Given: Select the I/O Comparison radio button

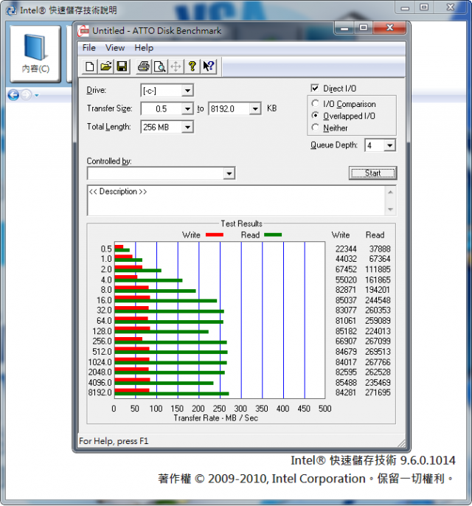Looking at the screenshot, I should 315,103.
